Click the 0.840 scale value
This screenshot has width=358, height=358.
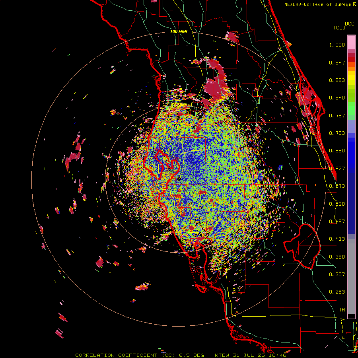[337, 98]
